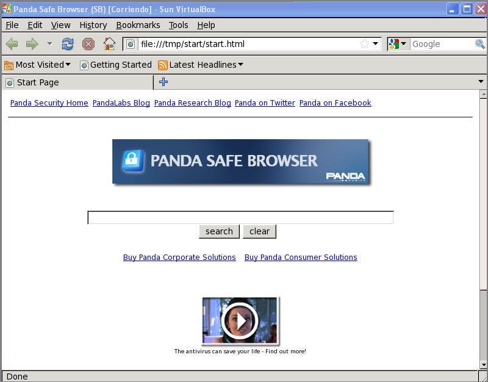The height and width of the screenshot is (382, 488).
Task: Open the Panda on Facebook link
Action: (x=335, y=103)
